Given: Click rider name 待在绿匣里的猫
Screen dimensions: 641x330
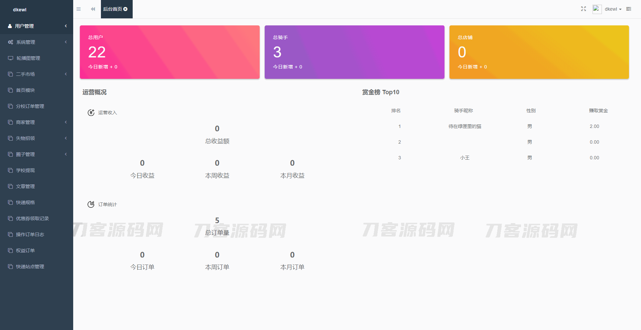Looking at the screenshot, I should coord(465,126).
